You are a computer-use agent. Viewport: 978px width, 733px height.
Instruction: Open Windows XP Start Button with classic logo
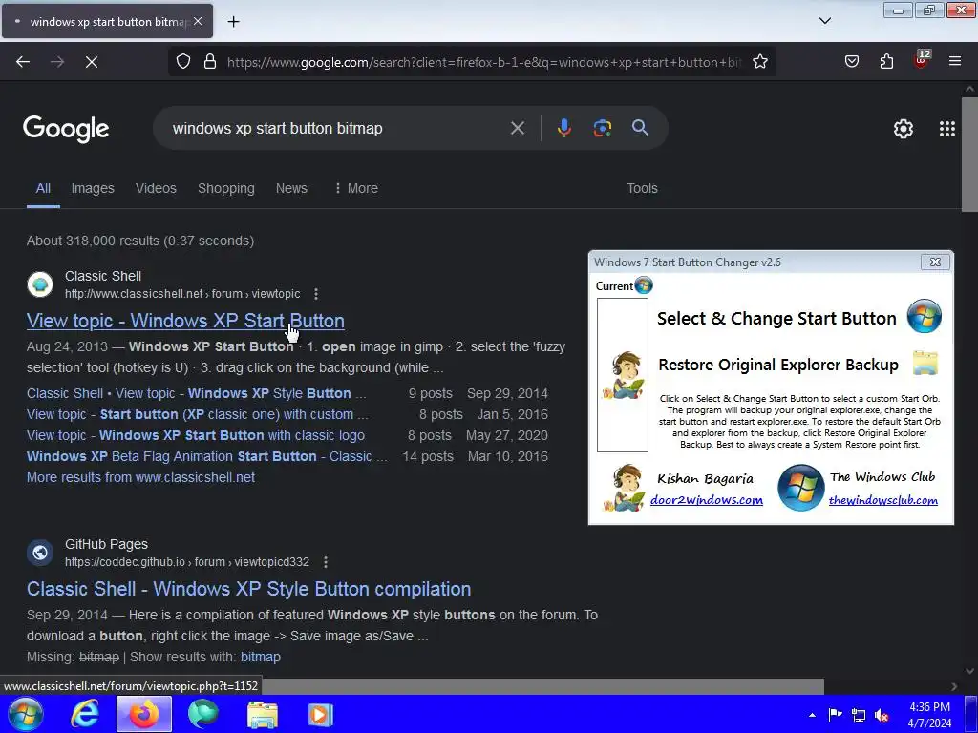[x=195, y=435]
